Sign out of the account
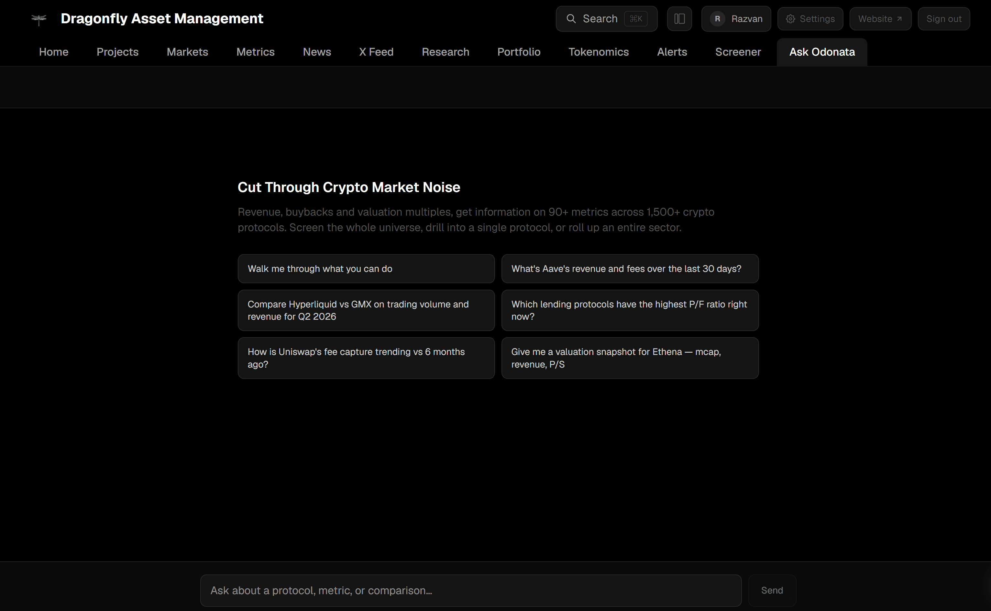The height and width of the screenshot is (611, 991). pos(944,19)
